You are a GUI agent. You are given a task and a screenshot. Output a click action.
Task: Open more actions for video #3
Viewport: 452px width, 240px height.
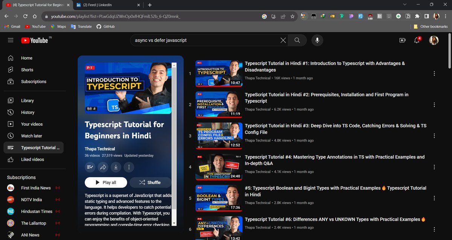(434, 136)
